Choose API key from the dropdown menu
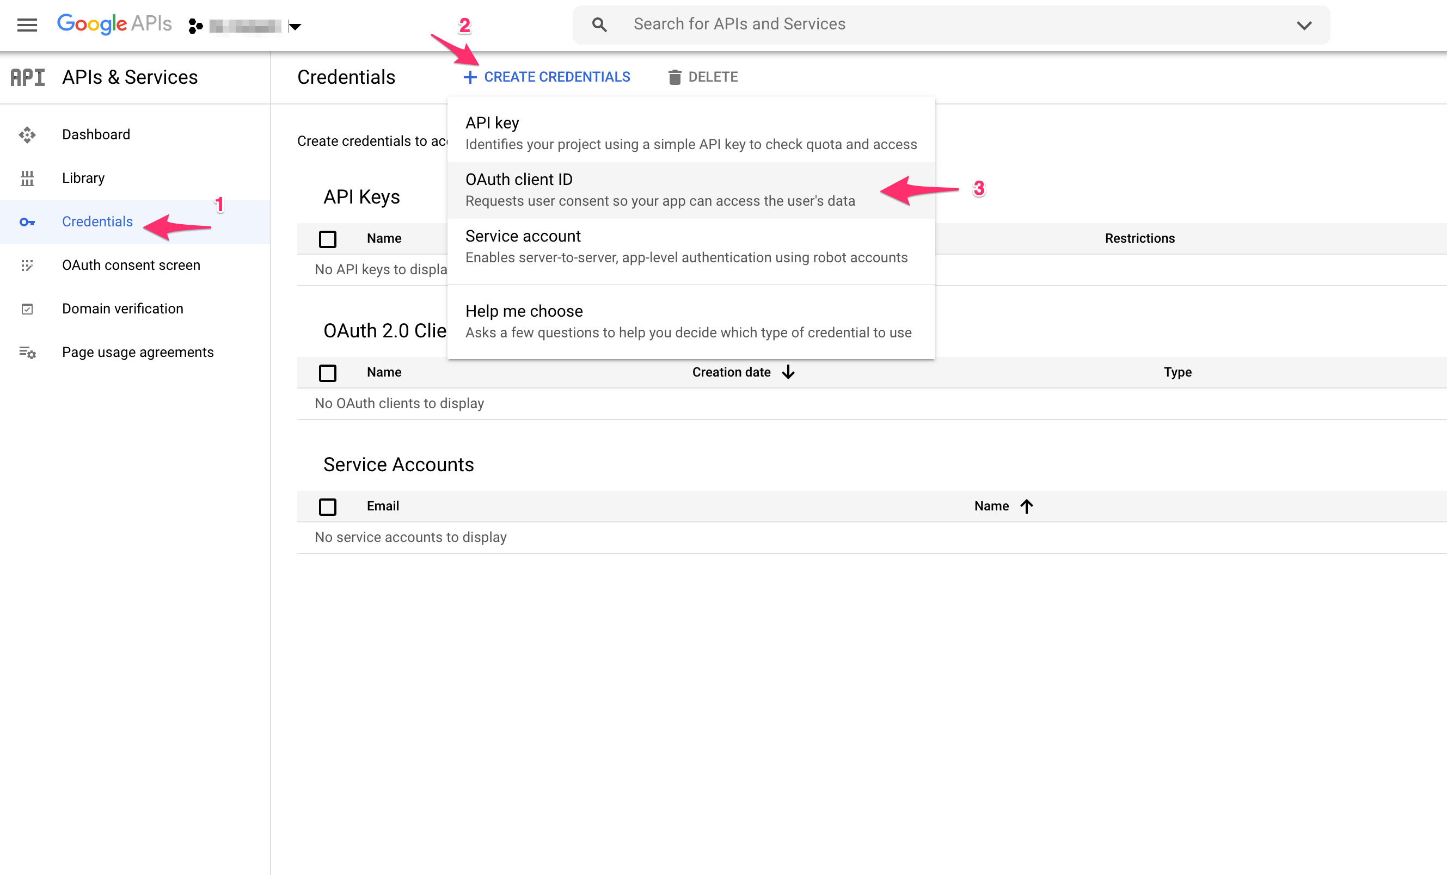The height and width of the screenshot is (875, 1447). point(691,133)
